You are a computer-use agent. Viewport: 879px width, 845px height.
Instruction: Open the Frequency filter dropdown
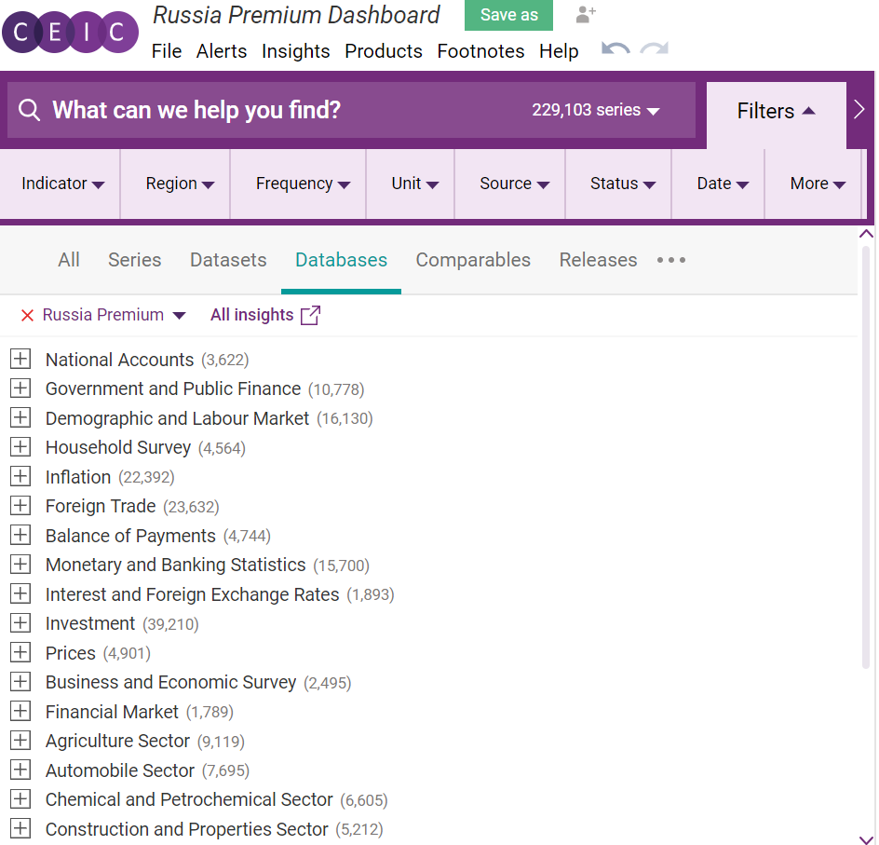(x=303, y=184)
